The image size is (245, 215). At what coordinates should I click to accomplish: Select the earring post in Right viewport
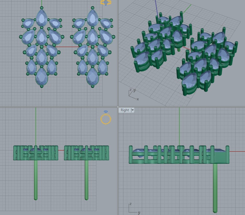pos(215,188)
